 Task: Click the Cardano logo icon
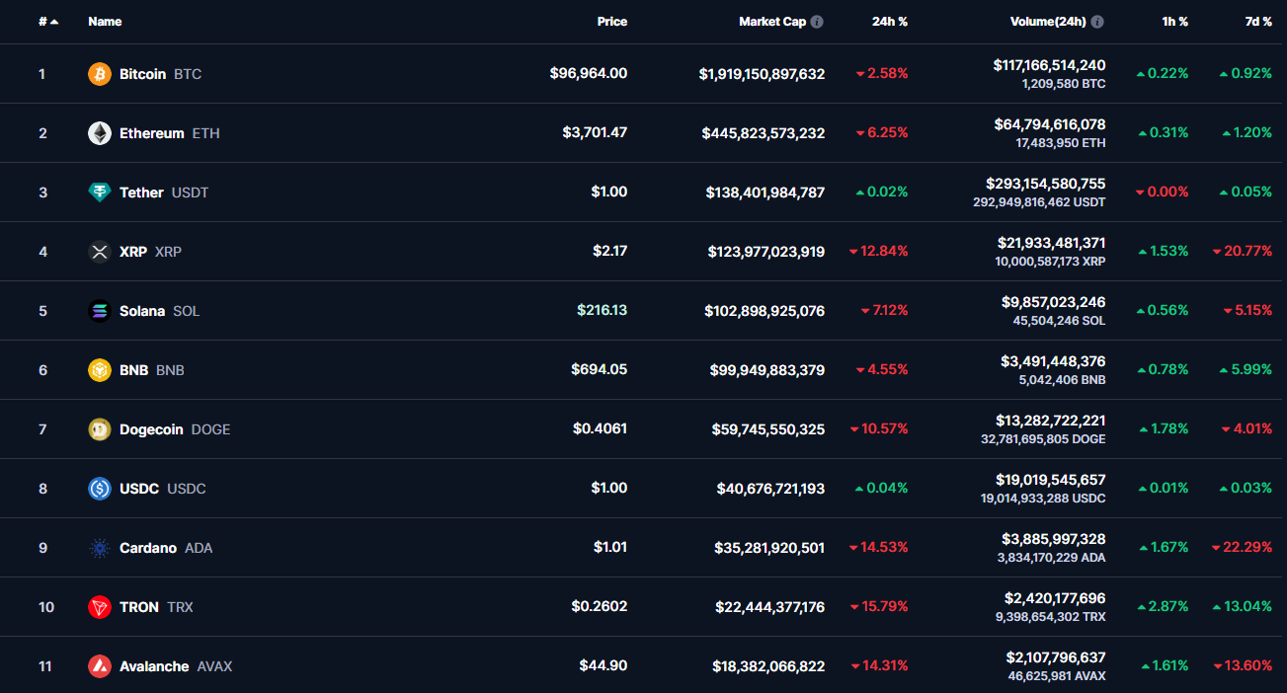[x=100, y=548]
